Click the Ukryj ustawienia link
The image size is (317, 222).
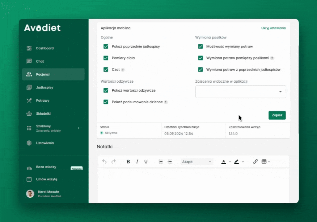click(x=273, y=28)
